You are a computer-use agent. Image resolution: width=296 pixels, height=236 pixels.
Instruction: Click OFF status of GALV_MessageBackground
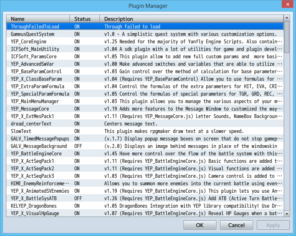coord(78,146)
